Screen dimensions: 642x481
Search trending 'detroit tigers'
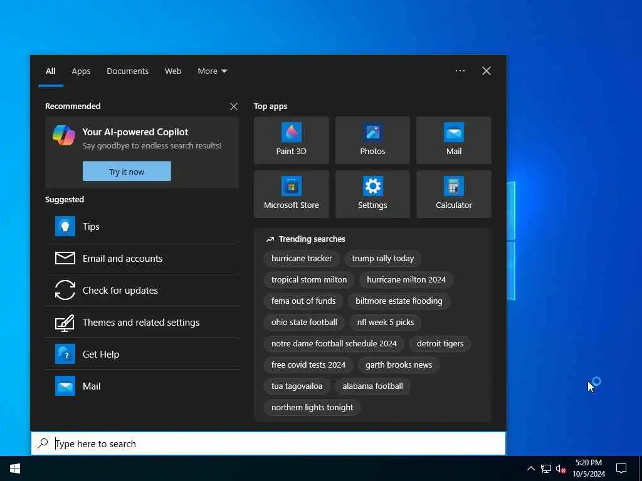coord(440,344)
